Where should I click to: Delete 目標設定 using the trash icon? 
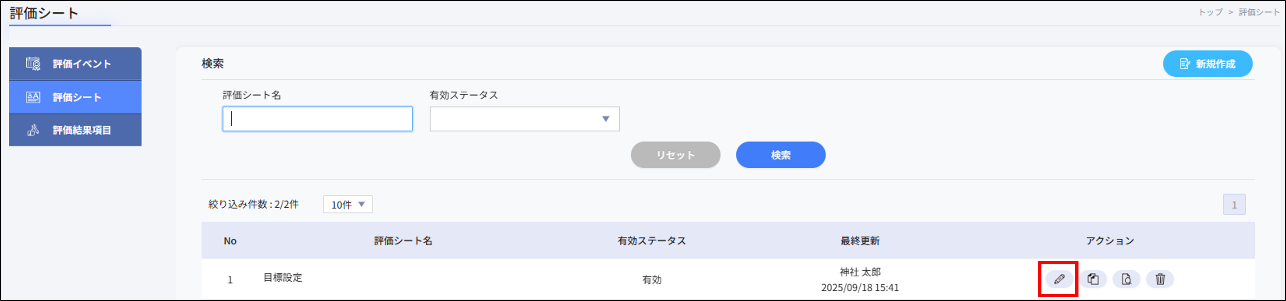[x=1160, y=279]
